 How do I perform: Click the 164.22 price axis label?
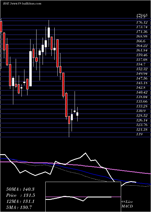click(142, 46)
